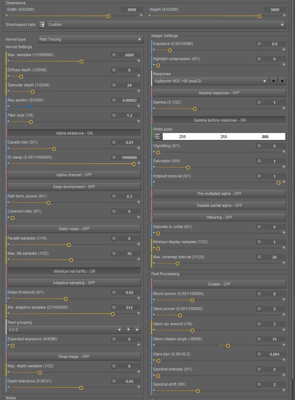The height and width of the screenshot is (400, 295).
Task: Click the White point color list icon
Action: [x=157, y=136]
